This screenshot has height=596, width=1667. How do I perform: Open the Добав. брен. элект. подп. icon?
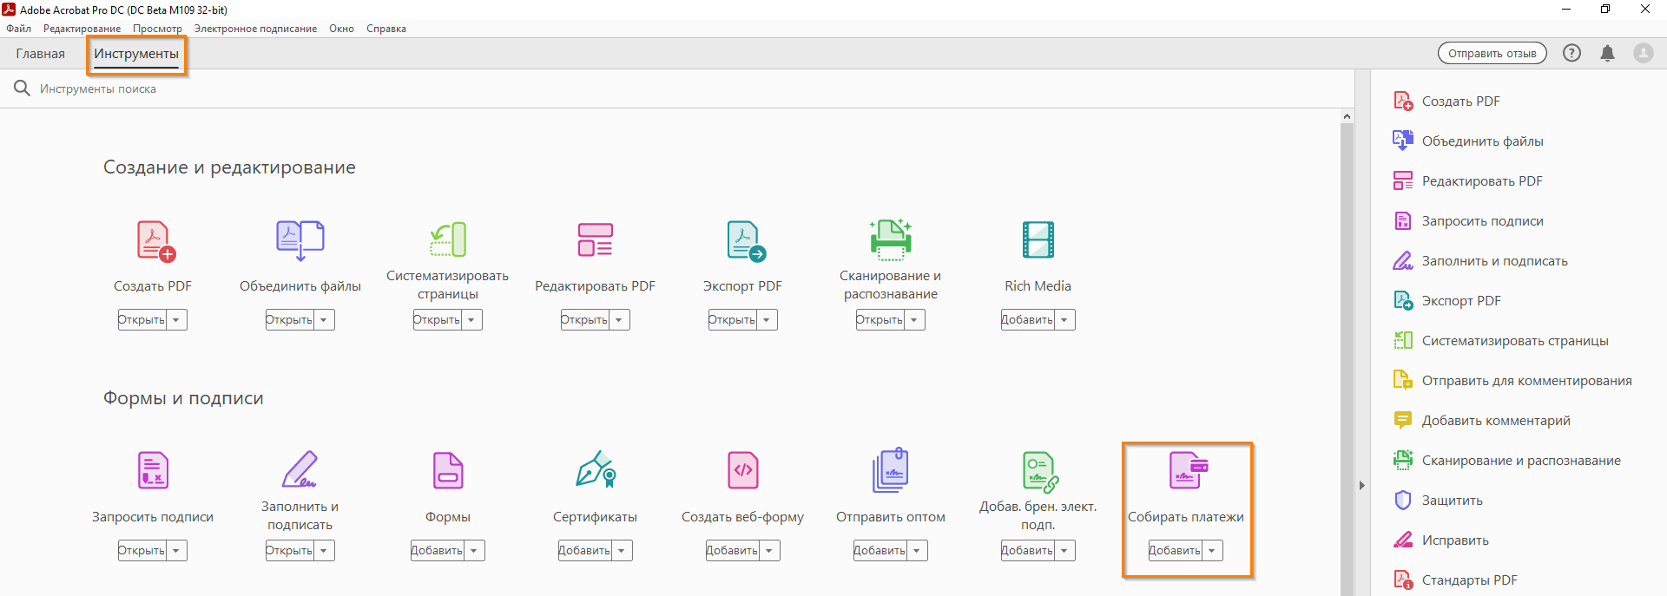coord(1040,472)
